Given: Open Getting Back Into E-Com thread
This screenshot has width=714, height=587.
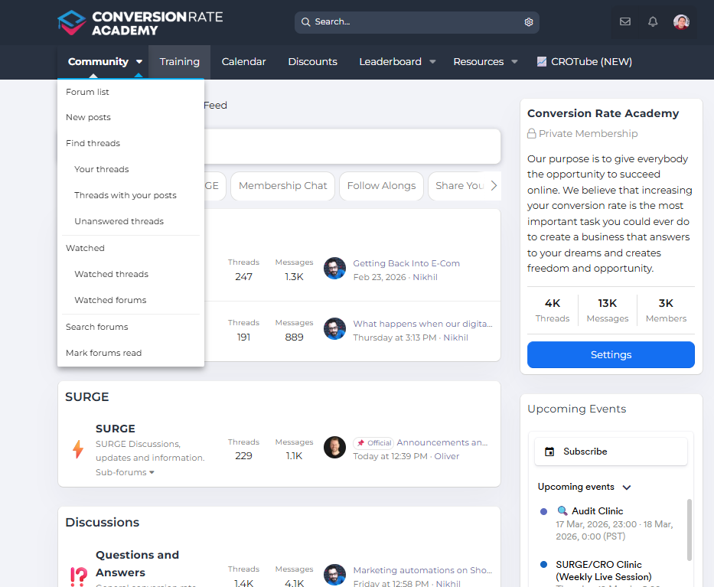Looking at the screenshot, I should pos(406,263).
